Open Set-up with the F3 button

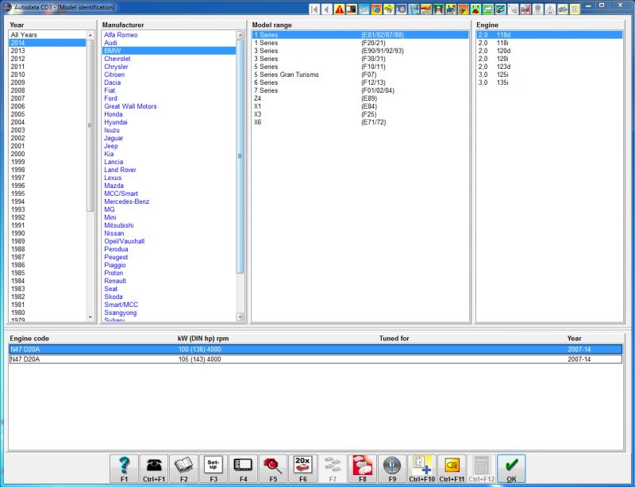tap(214, 469)
